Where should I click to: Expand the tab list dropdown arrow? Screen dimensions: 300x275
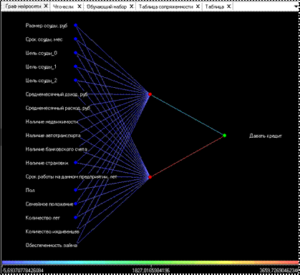296,7
